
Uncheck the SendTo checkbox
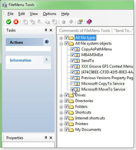click(x=72, y=60)
